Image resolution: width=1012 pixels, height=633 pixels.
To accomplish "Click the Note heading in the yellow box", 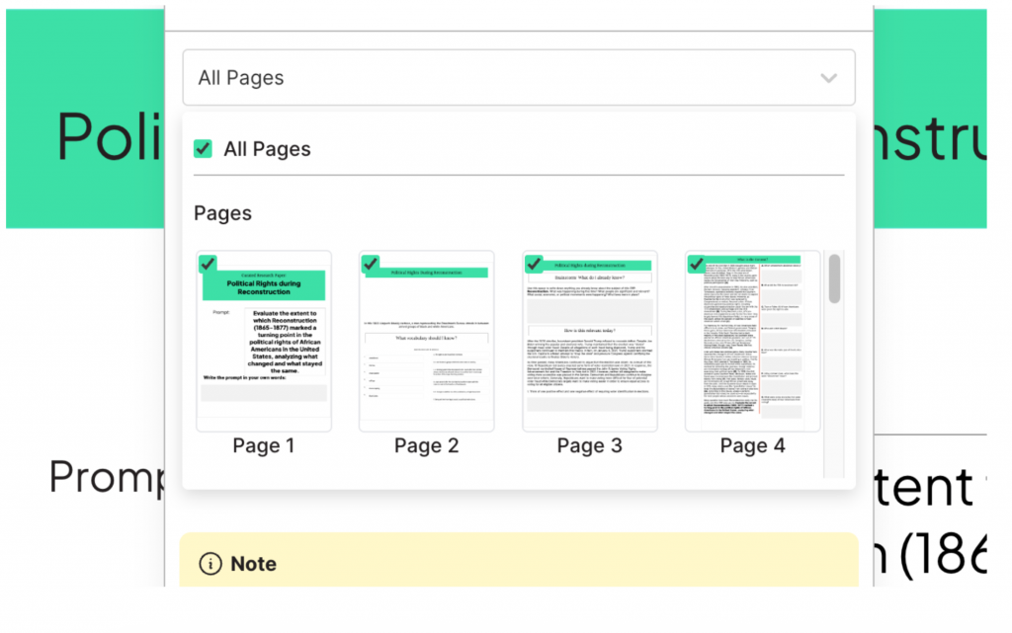I will (x=253, y=564).
